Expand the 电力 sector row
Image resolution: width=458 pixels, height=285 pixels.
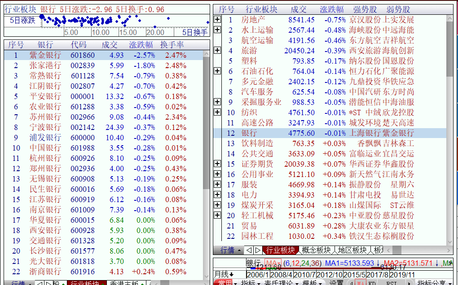coord(217,194)
